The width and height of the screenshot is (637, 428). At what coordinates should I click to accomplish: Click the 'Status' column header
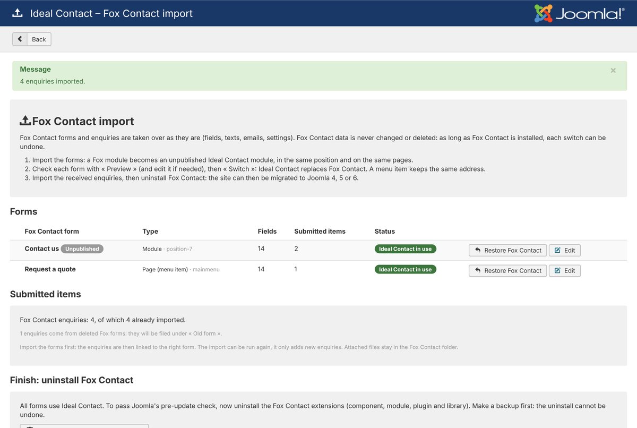[x=384, y=231]
